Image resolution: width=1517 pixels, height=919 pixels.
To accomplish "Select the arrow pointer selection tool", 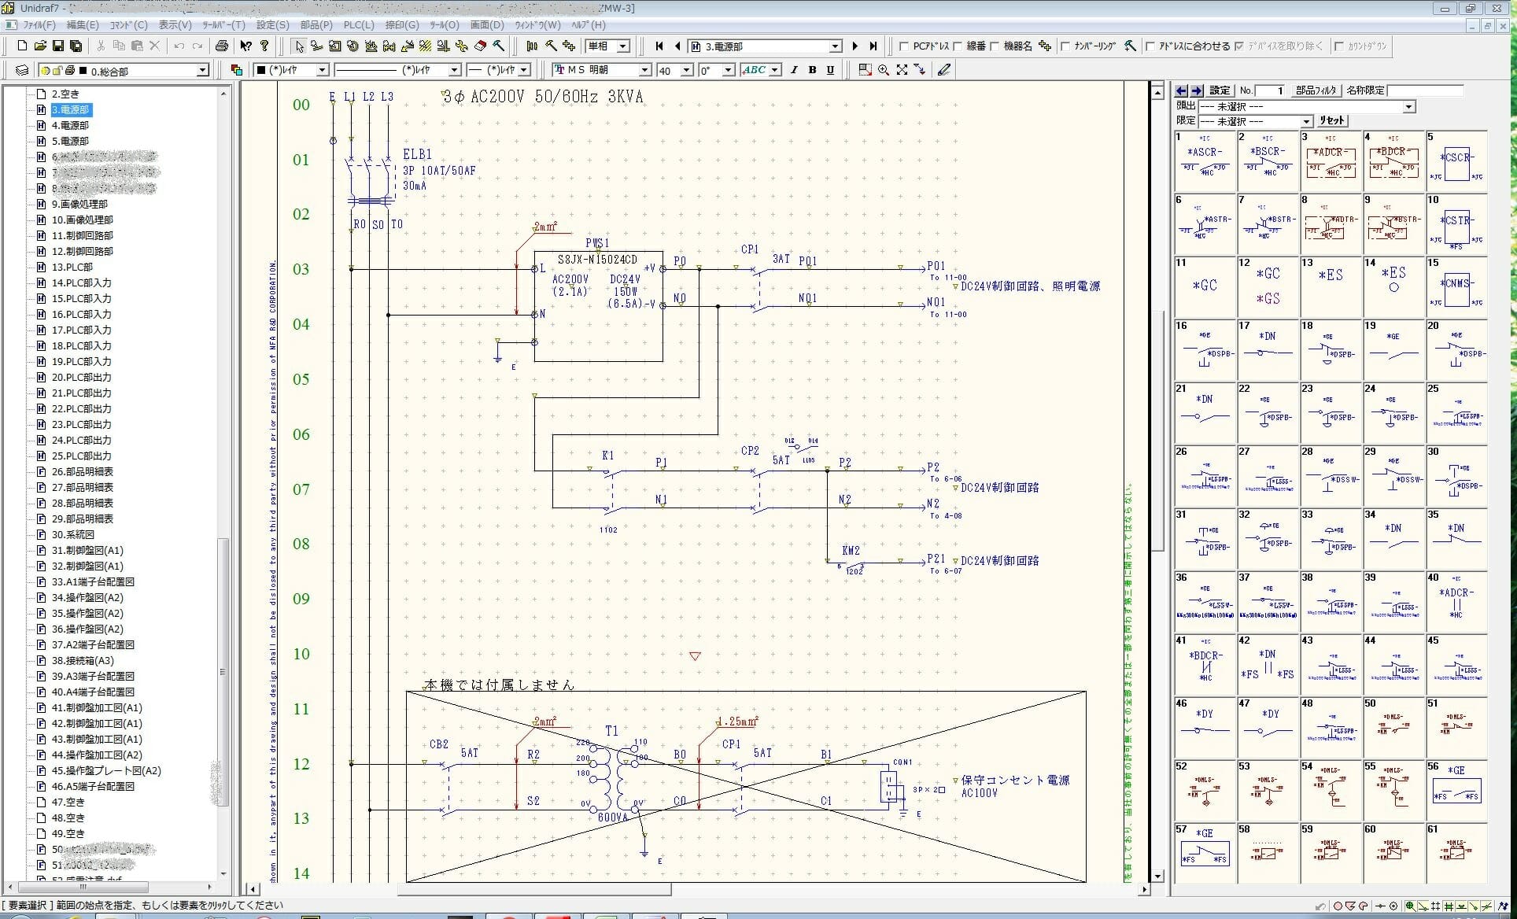I will (298, 46).
